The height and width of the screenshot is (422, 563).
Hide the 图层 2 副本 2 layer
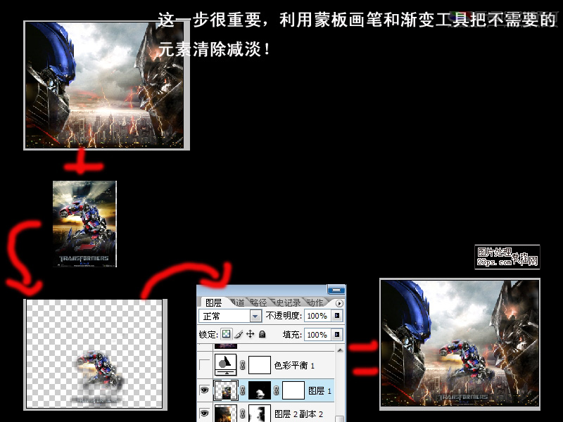click(205, 414)
